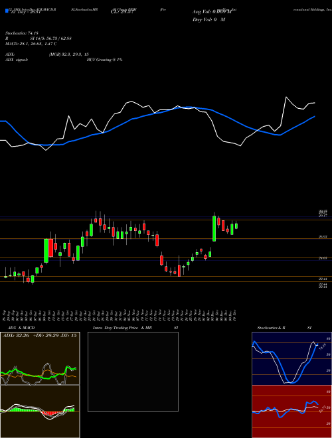
Task: Select the '12 Day = 26.81' label
Action: coord(26,12)
